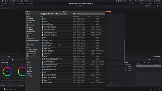Toggle OpenFX panel in Resolve
162x91 pixels.
click(149, 3)
